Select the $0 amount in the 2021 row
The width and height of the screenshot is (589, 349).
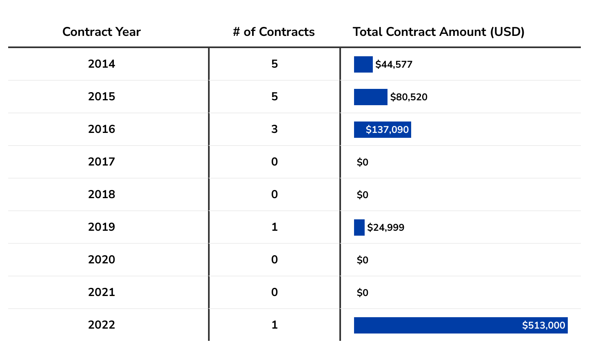click(x=362, y=293)
